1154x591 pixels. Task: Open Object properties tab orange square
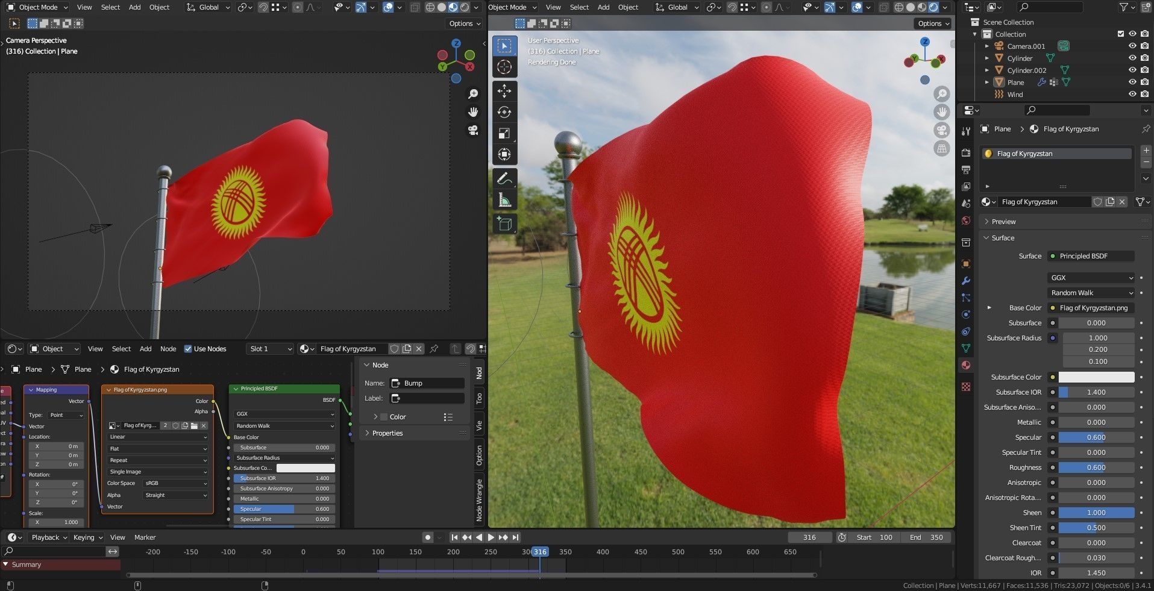pyautogui.click(x=966, y=264)
